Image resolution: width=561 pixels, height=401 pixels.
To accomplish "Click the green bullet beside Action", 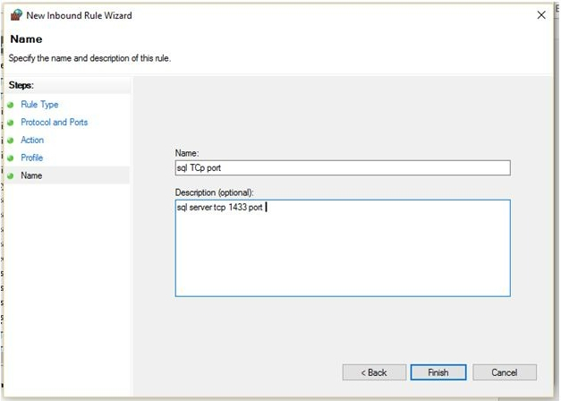I will coord(11,141).
